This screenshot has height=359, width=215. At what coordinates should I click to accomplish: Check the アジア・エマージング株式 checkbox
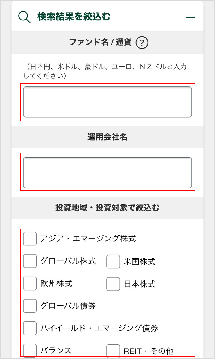(x=30, y=239)
